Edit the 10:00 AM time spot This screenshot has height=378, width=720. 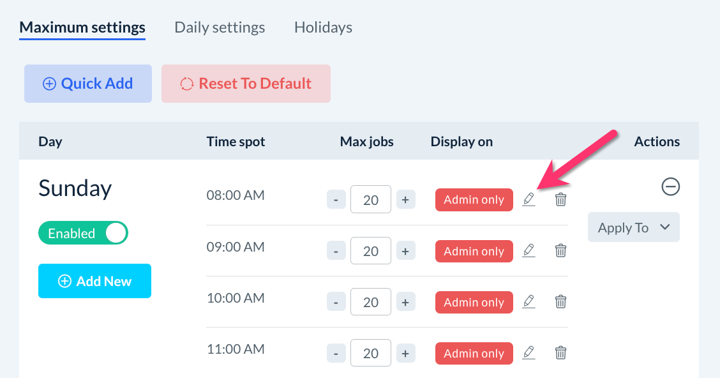tap(529, 302)
